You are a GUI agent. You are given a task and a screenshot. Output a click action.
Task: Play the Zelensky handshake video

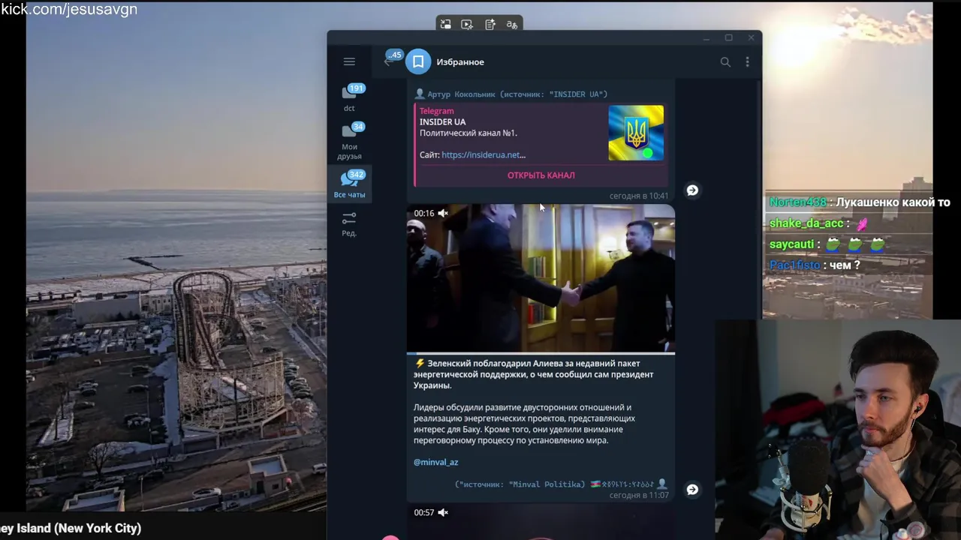coord(541,277)
